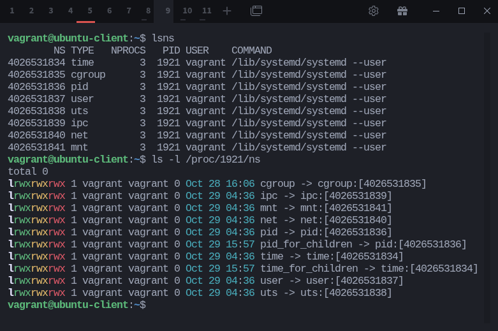Switch to tab 10
Image resolution: width=498 pixels, height=331 pixels.
pyautogui.click(x=187, y=11)
